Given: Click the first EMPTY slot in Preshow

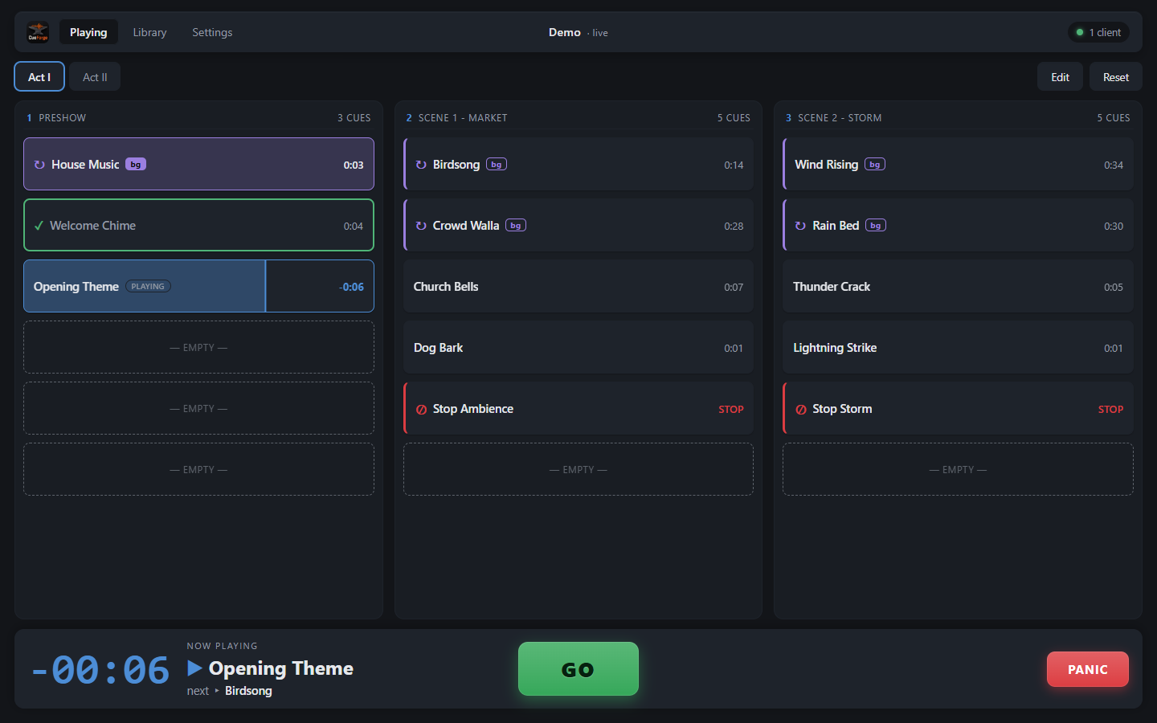Looking at the screenshot, I should pos(198,348).
